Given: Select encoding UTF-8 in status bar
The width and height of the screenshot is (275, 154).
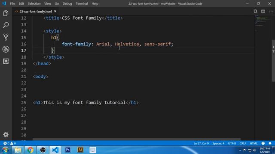Looking at the screenshot, I should pyautogui.click(x=232, y=143).
